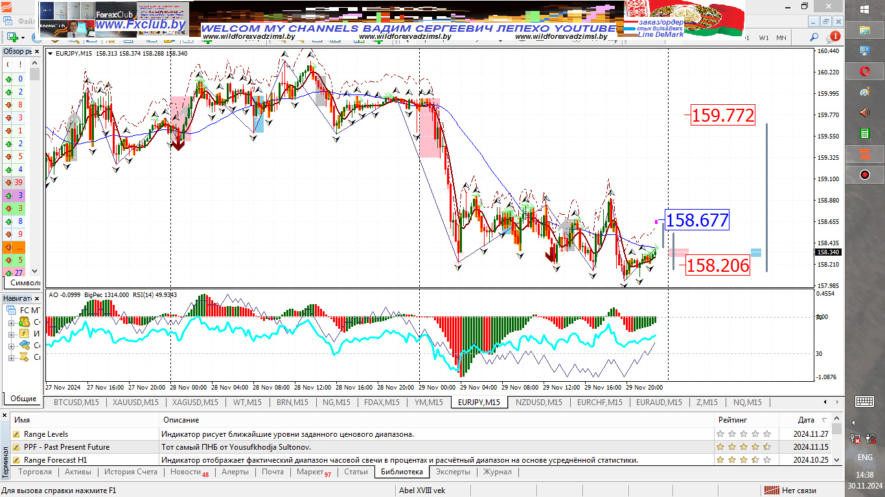
Task: Switch to the FDAX,M15 chart tab
Action: tap(382, 403)
